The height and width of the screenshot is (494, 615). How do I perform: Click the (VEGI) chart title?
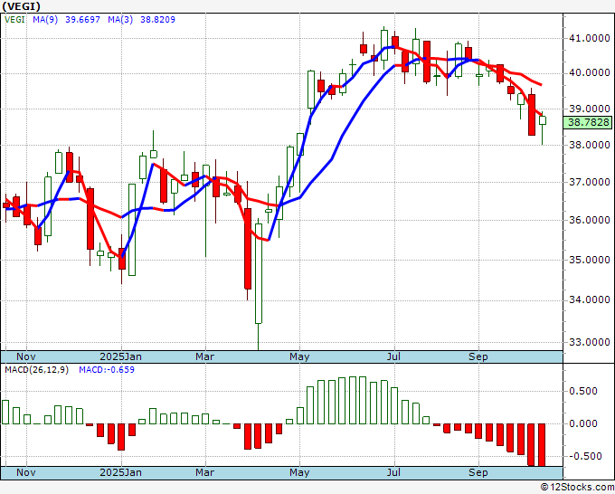pos(21,6)
